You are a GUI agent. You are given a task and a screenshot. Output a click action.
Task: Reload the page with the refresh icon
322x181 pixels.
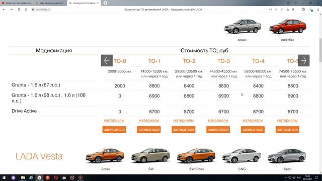[26, 10]
